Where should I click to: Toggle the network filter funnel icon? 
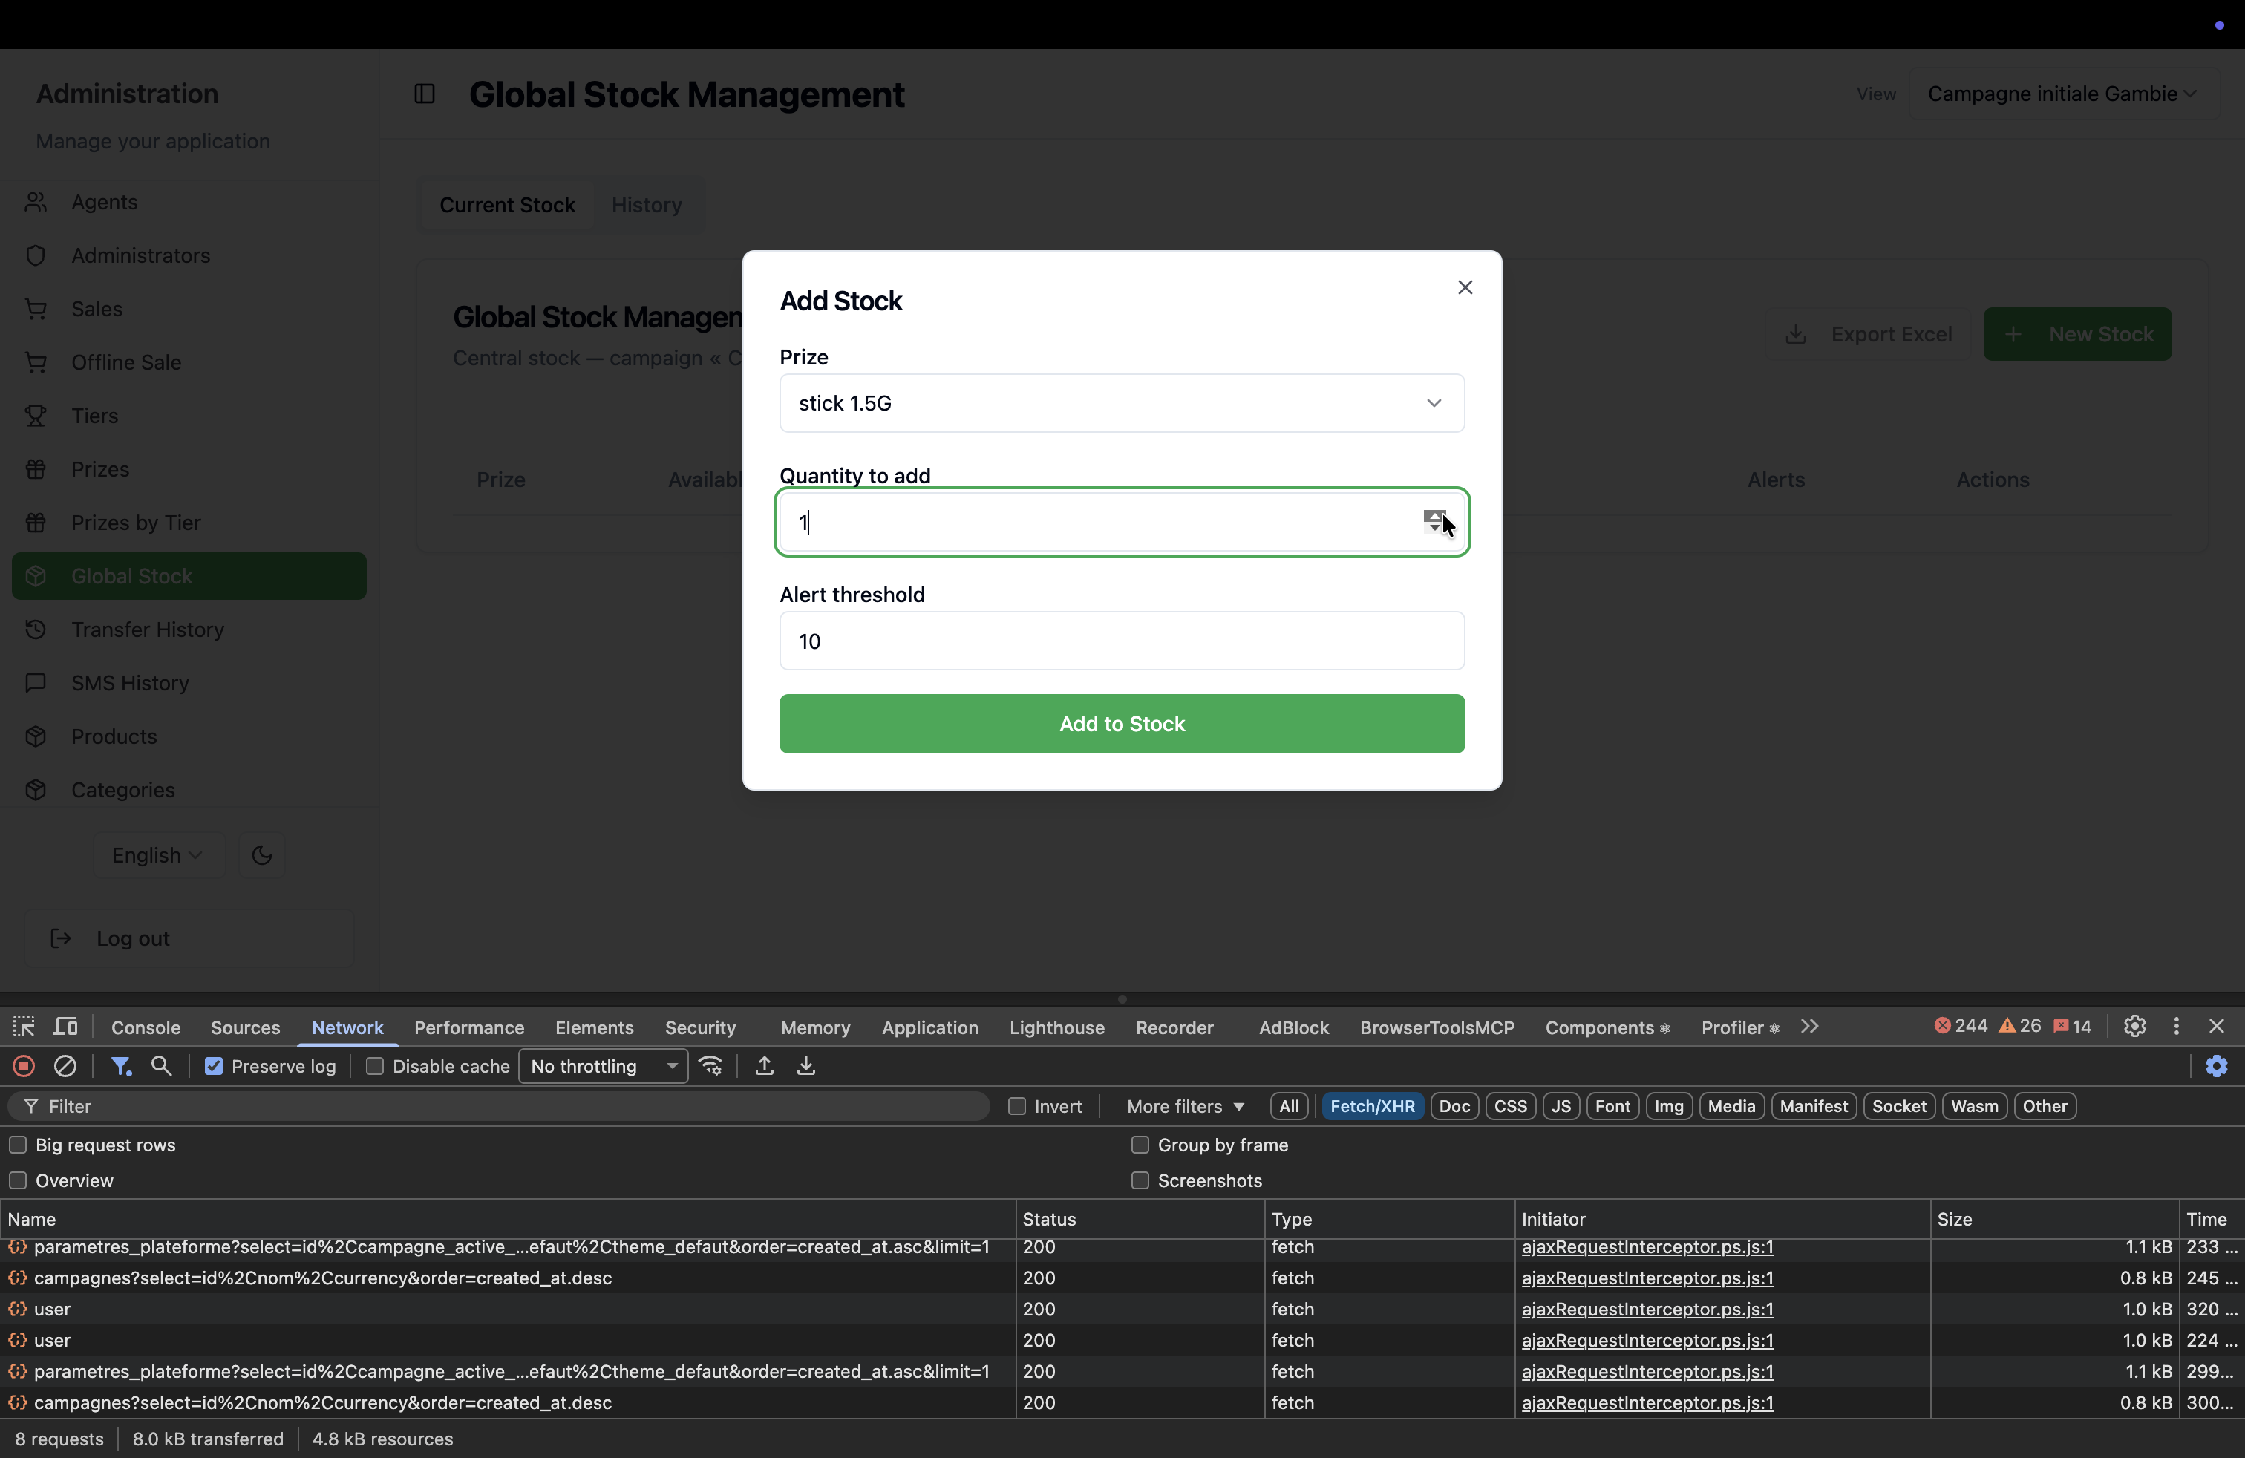pyautogui.click(x=121, y=1066)
